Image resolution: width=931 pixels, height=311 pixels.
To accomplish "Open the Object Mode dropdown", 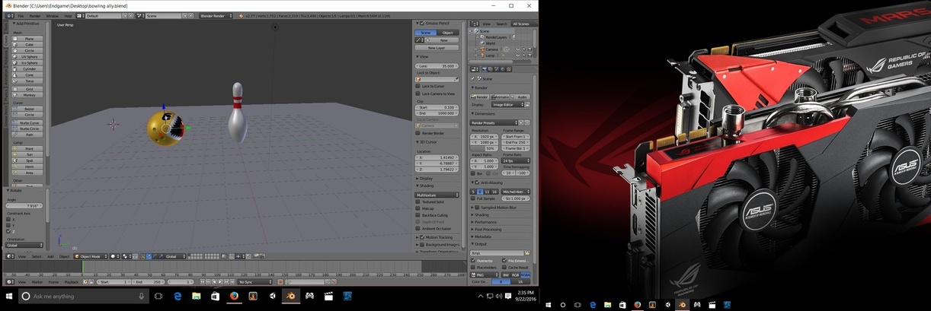I will pos(91,256).
